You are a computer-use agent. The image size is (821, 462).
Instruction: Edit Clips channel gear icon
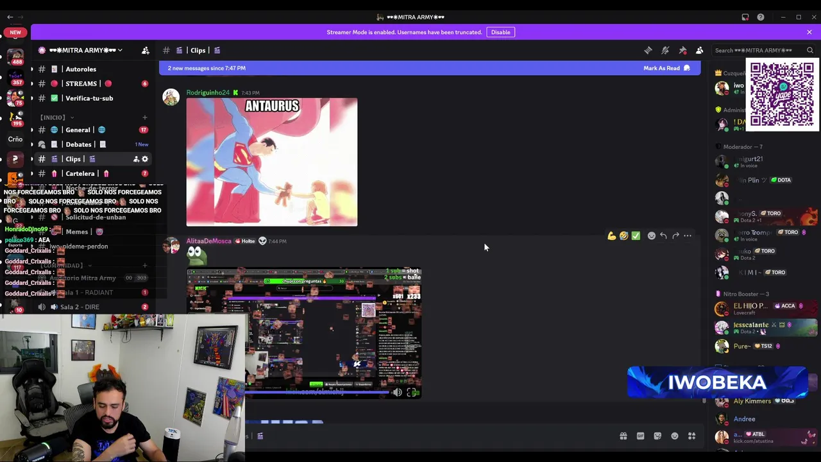145,159
